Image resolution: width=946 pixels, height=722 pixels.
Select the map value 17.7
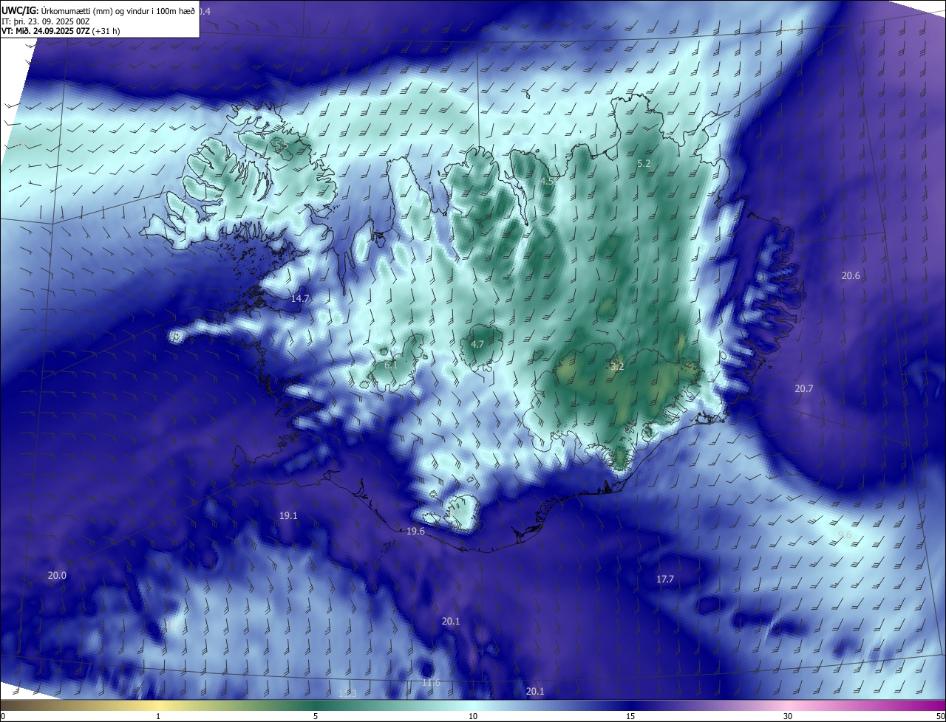tap(665, 580)
